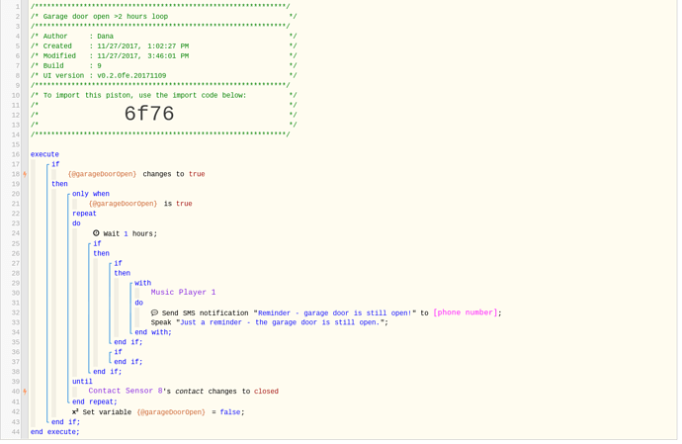The width and height of the screenshot is (682, 444).
Task: Click the 'until' keyword on line 39
Action: pyautogui.click(x=82, y=382)
